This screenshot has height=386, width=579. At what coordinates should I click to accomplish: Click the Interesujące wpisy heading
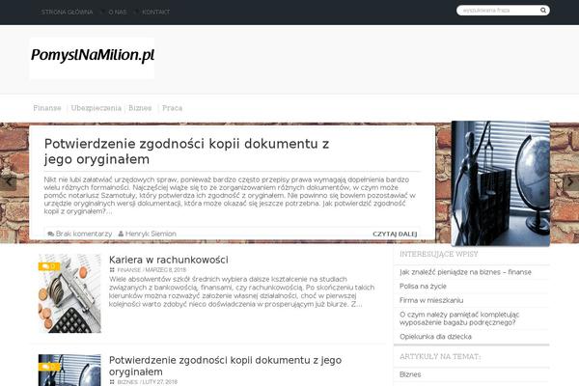439,254
